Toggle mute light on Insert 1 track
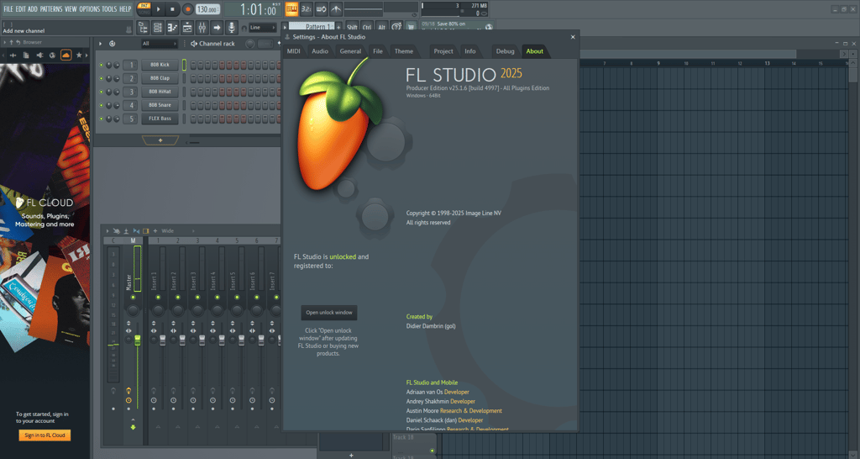Viewport: 860px width, 459px height. tap(158, 297)
